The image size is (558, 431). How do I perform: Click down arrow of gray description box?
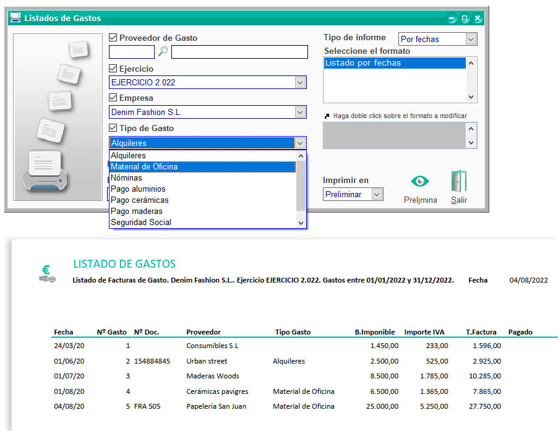471,143
